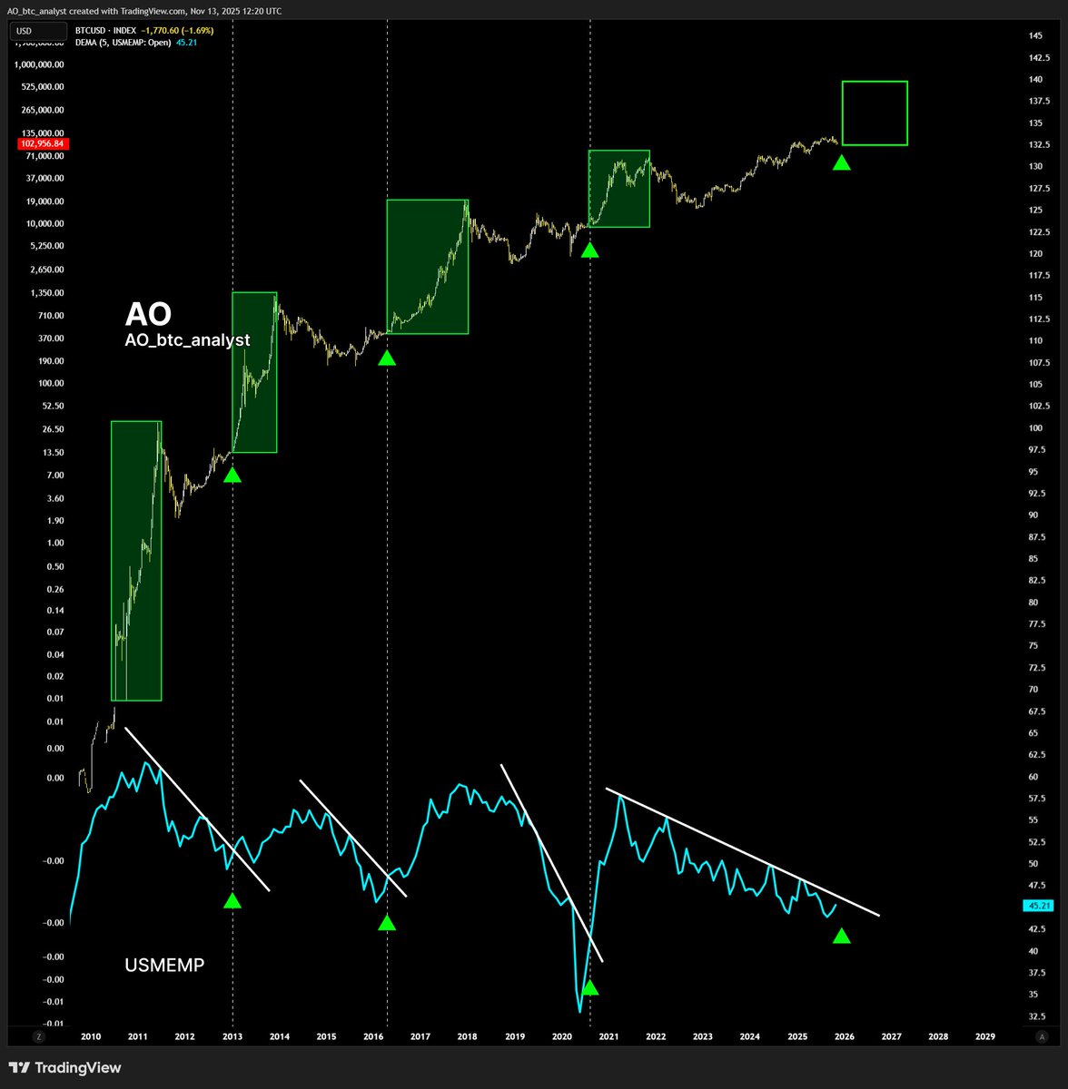This screenshot has width=1068, height=1089.
Task: Click 710.00 on the left price scale
Action: 51,316
